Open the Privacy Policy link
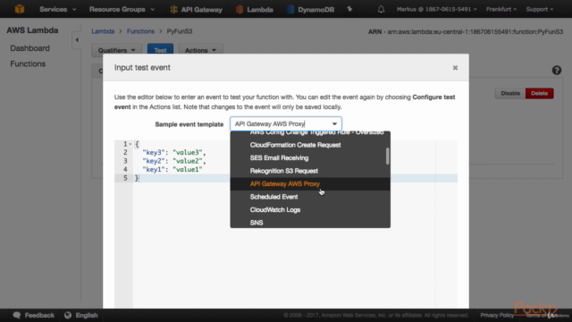Image resolution: width=572 pixels, height=322 pixels. coord(497,315)
